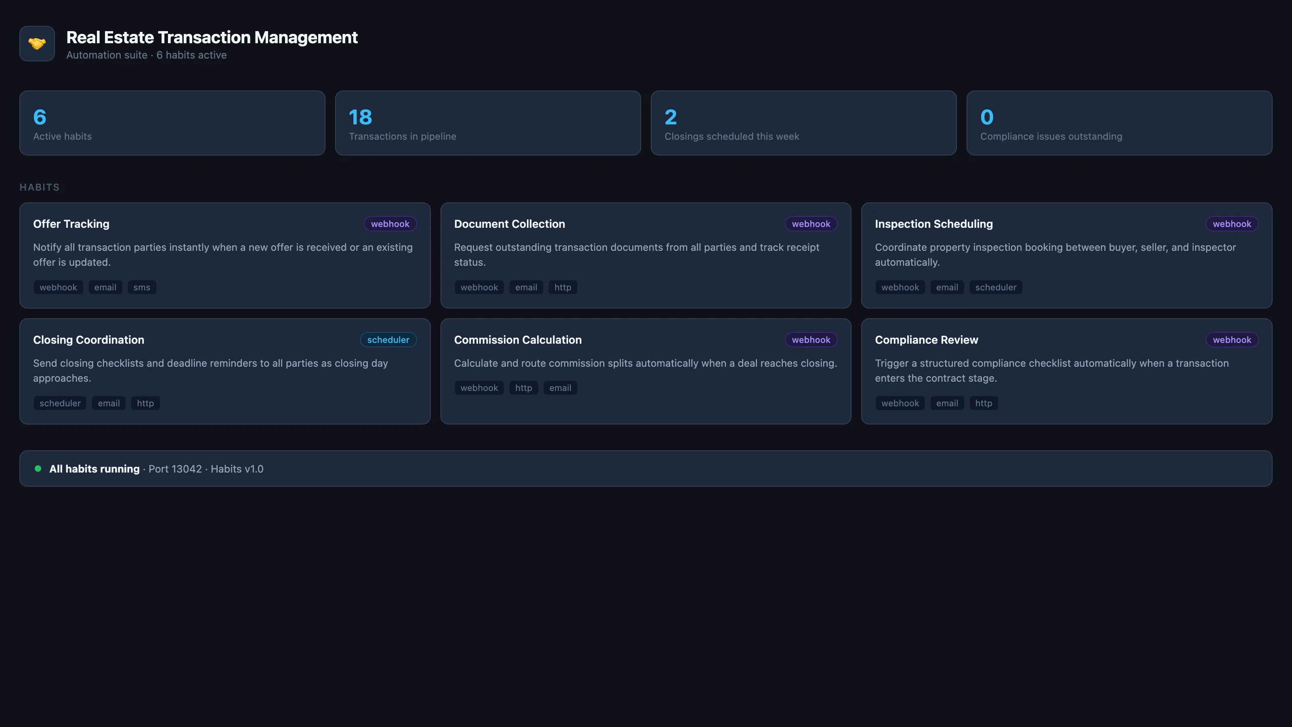This screenshot has width=1292, height=727.
Task: Click scheduler trigger badge on Closing Coordination
Action: click(x=388, y=340)
